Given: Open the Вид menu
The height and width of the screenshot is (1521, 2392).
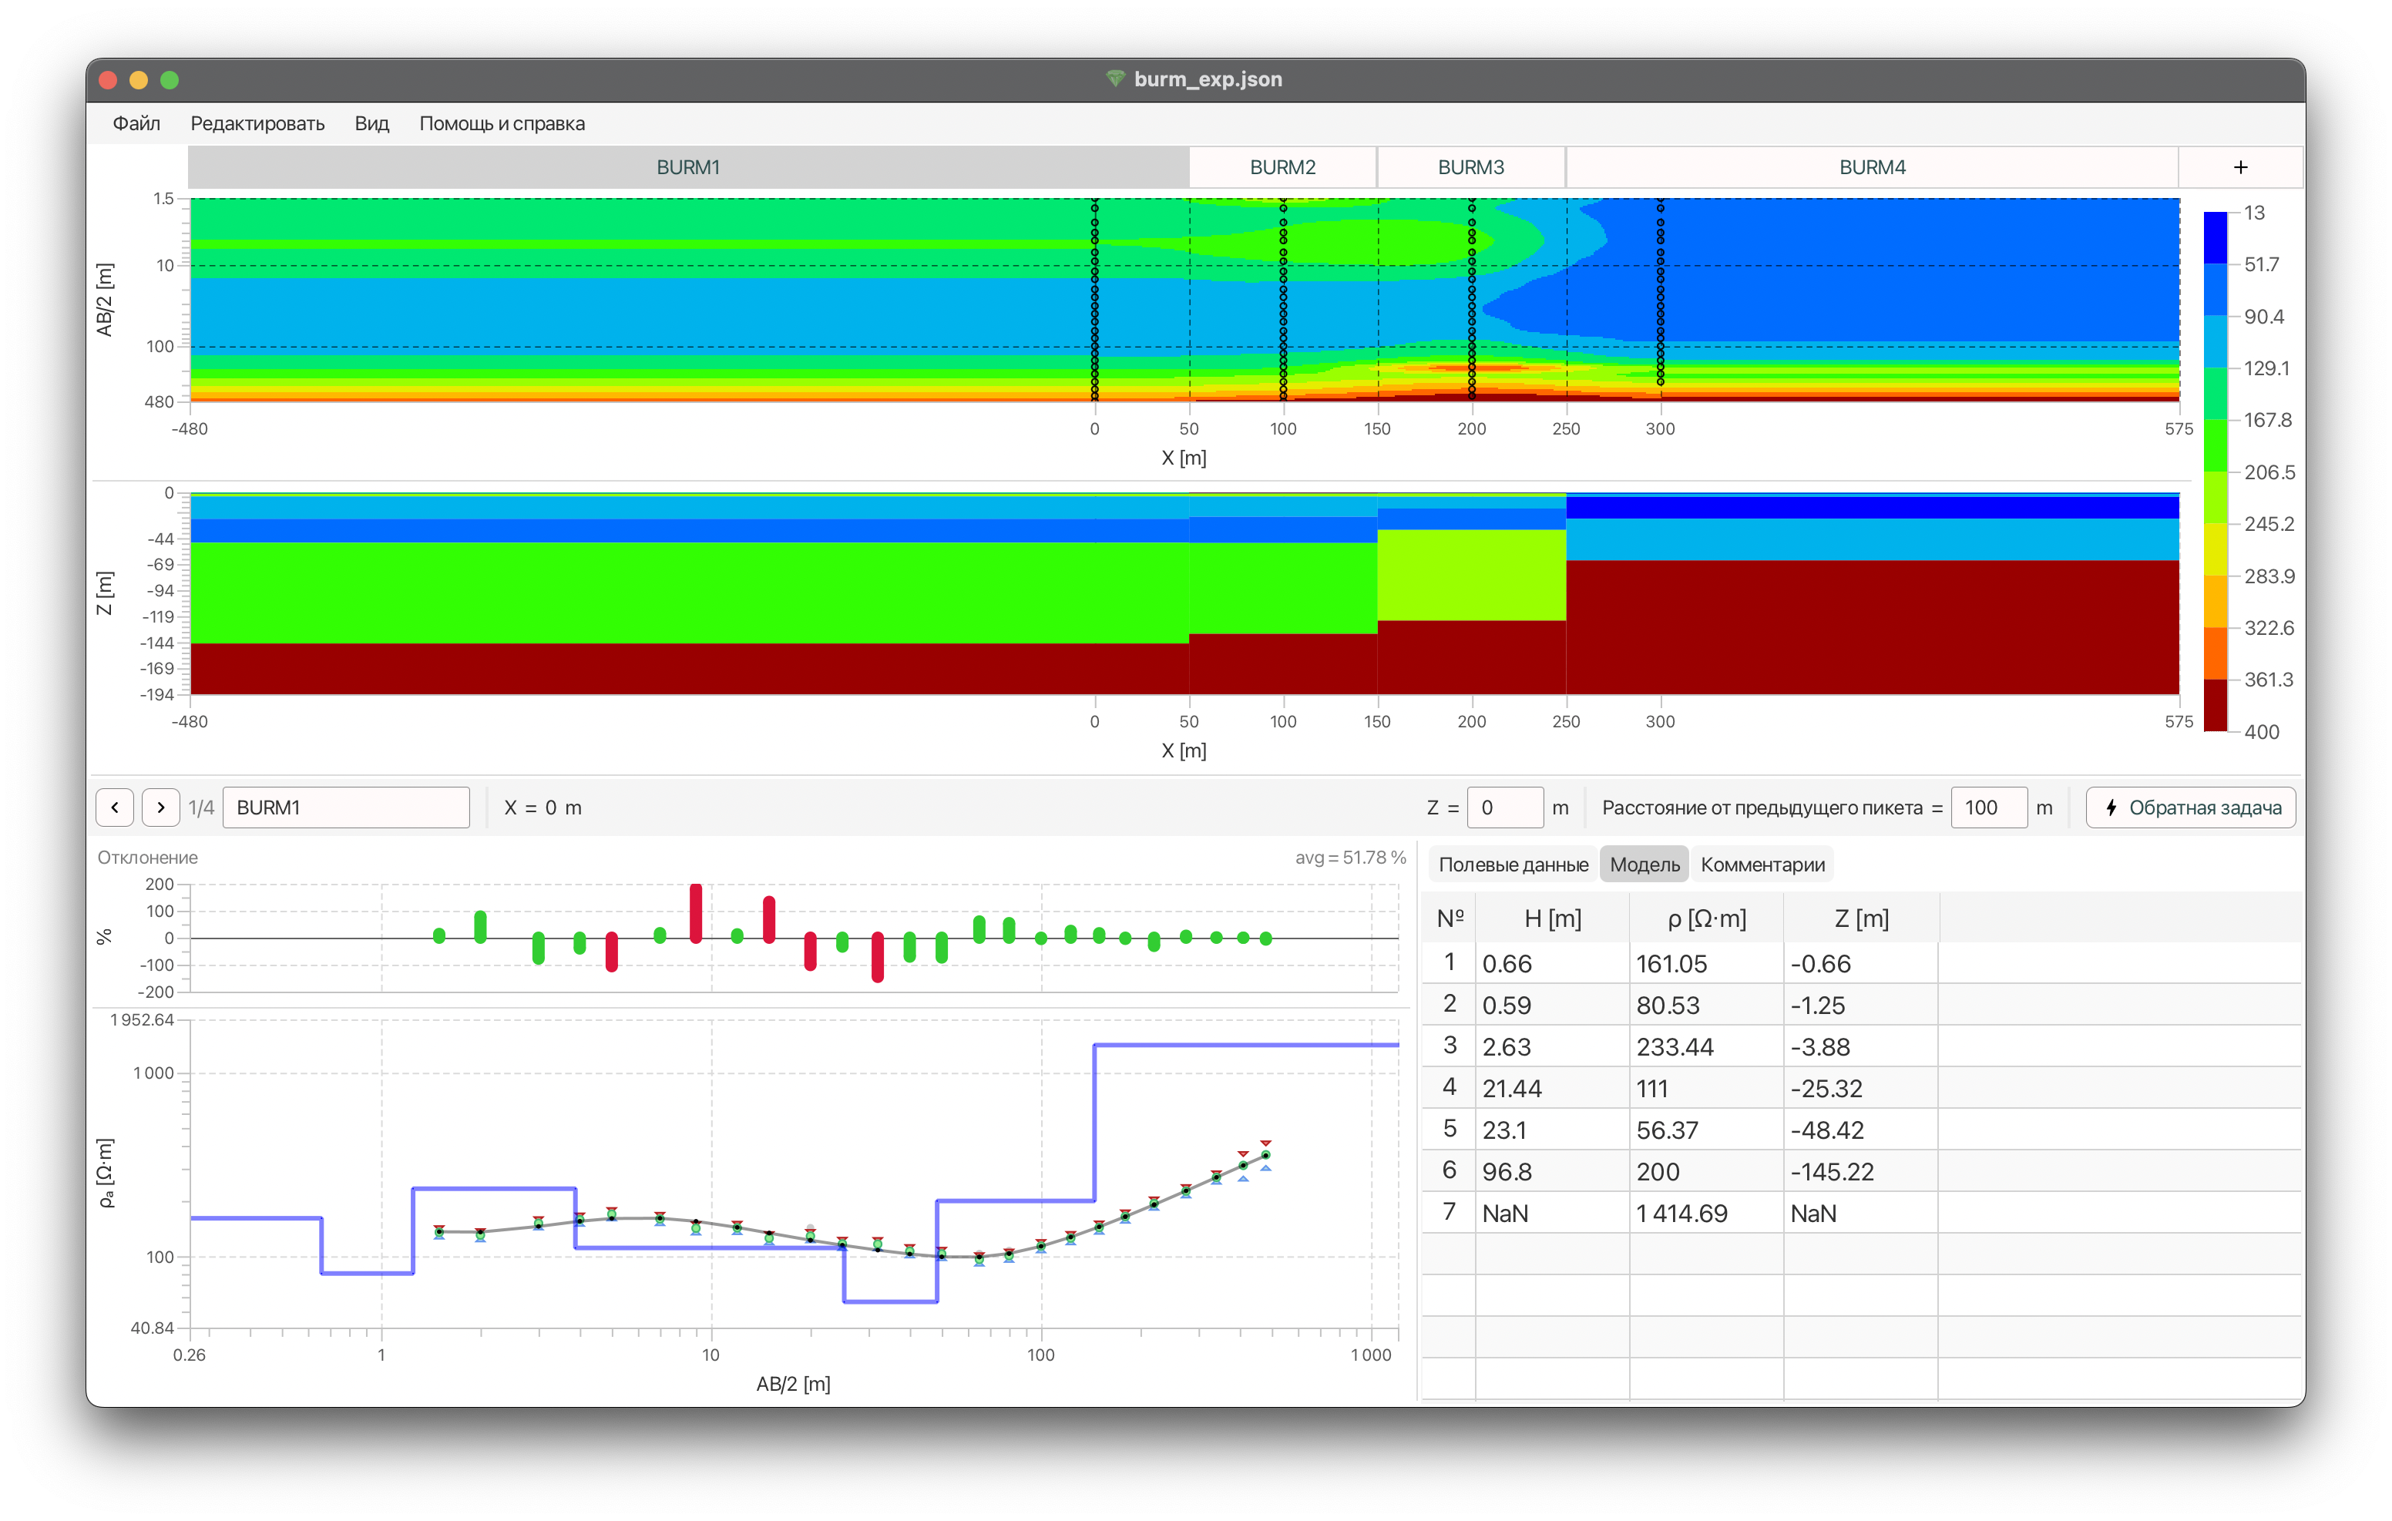Looking at the screenshot, I should [371, 123].
